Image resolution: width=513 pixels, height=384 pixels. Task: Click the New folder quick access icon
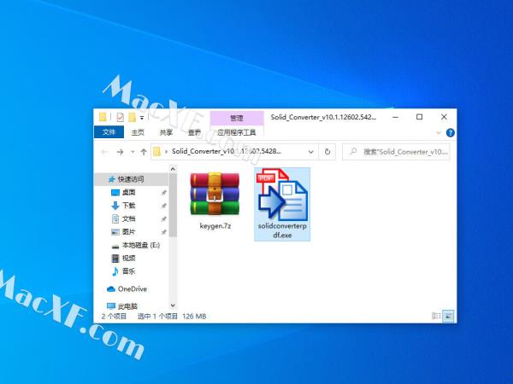132,117
